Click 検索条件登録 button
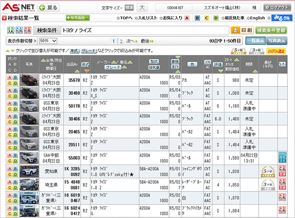Image resolution: width=295 pixels, height=218 pixels. pos(271,30)
